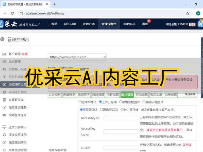Open the 首页 menu item

tap(52, 24)
